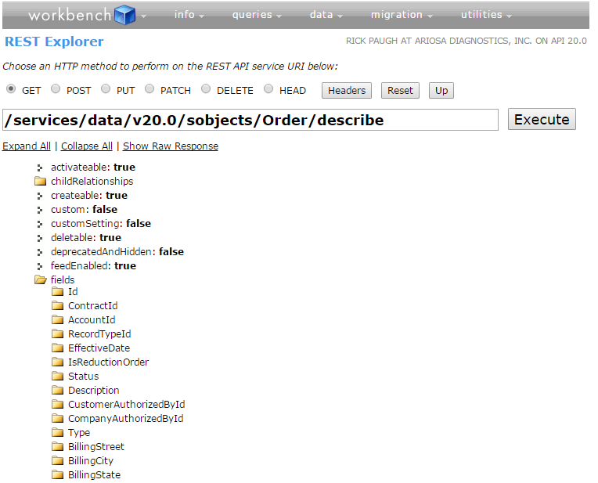Open the IsReductionOrder folder icon

[57, 362]
